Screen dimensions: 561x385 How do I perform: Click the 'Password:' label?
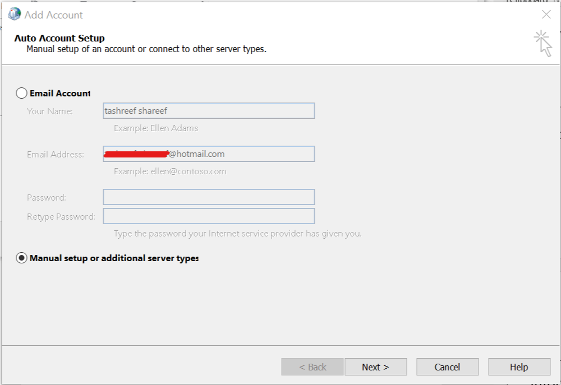[x=47, y=198]
